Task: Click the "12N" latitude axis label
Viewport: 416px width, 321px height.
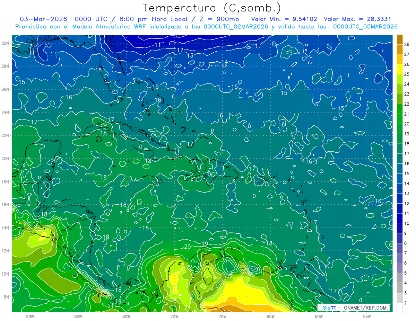Action: coord(5,251)
